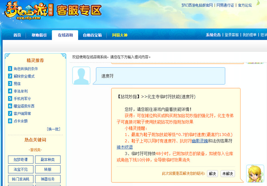
Task: Mark the reply as 解决
Action: click(x=212, y=174)
